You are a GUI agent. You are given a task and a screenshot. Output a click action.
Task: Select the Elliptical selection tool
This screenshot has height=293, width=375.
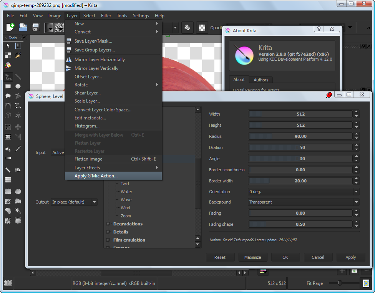tap(18, 192)
